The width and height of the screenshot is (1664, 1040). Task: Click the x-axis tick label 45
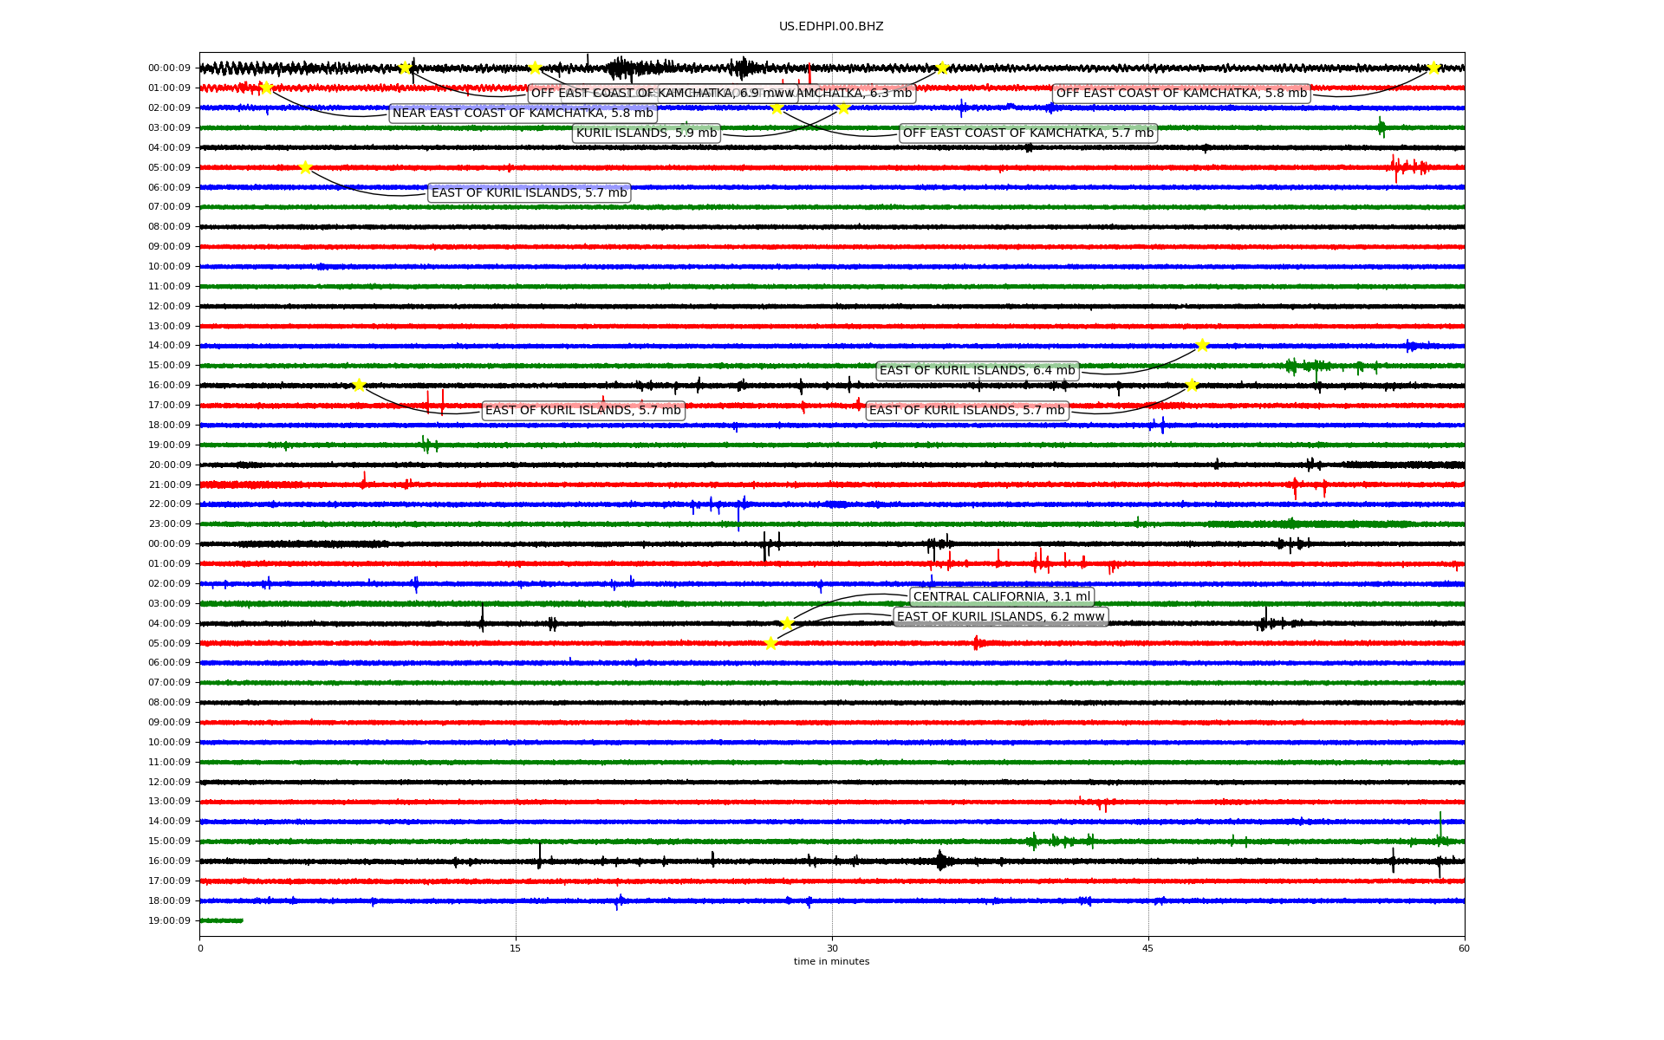click(1148, 948)
